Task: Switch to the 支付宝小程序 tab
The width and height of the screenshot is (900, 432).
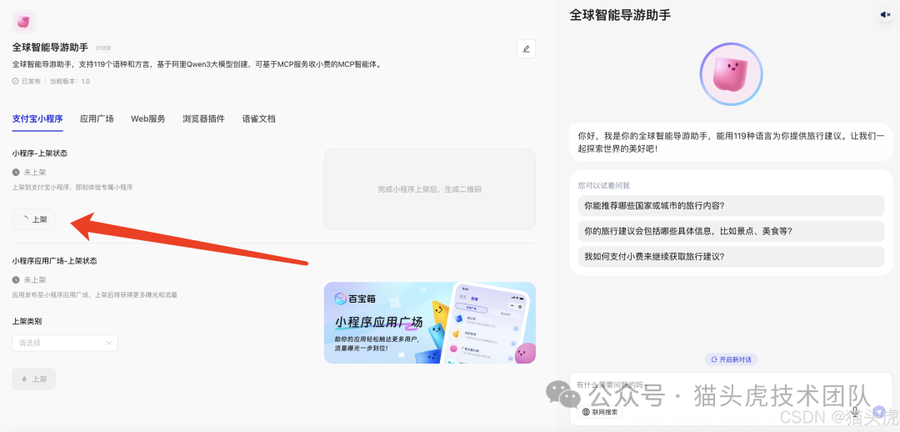Action: (x=37, y=119)
